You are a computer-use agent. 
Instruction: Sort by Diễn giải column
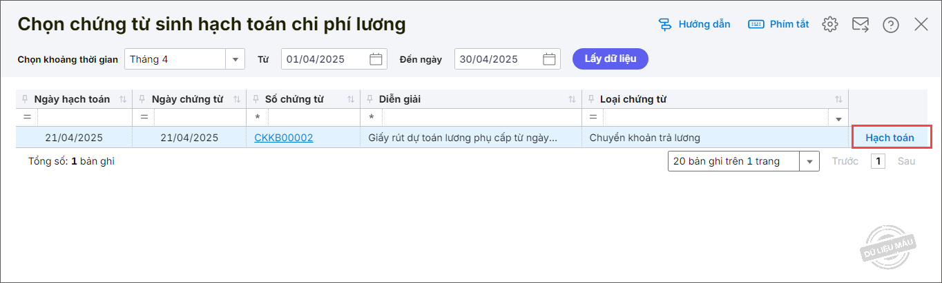[572, 99]
